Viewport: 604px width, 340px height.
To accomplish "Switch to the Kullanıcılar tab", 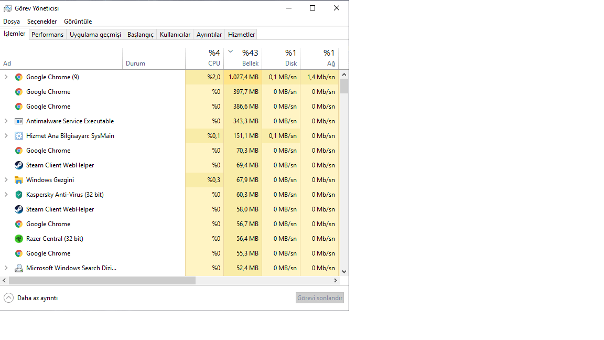I will [175, 35].
